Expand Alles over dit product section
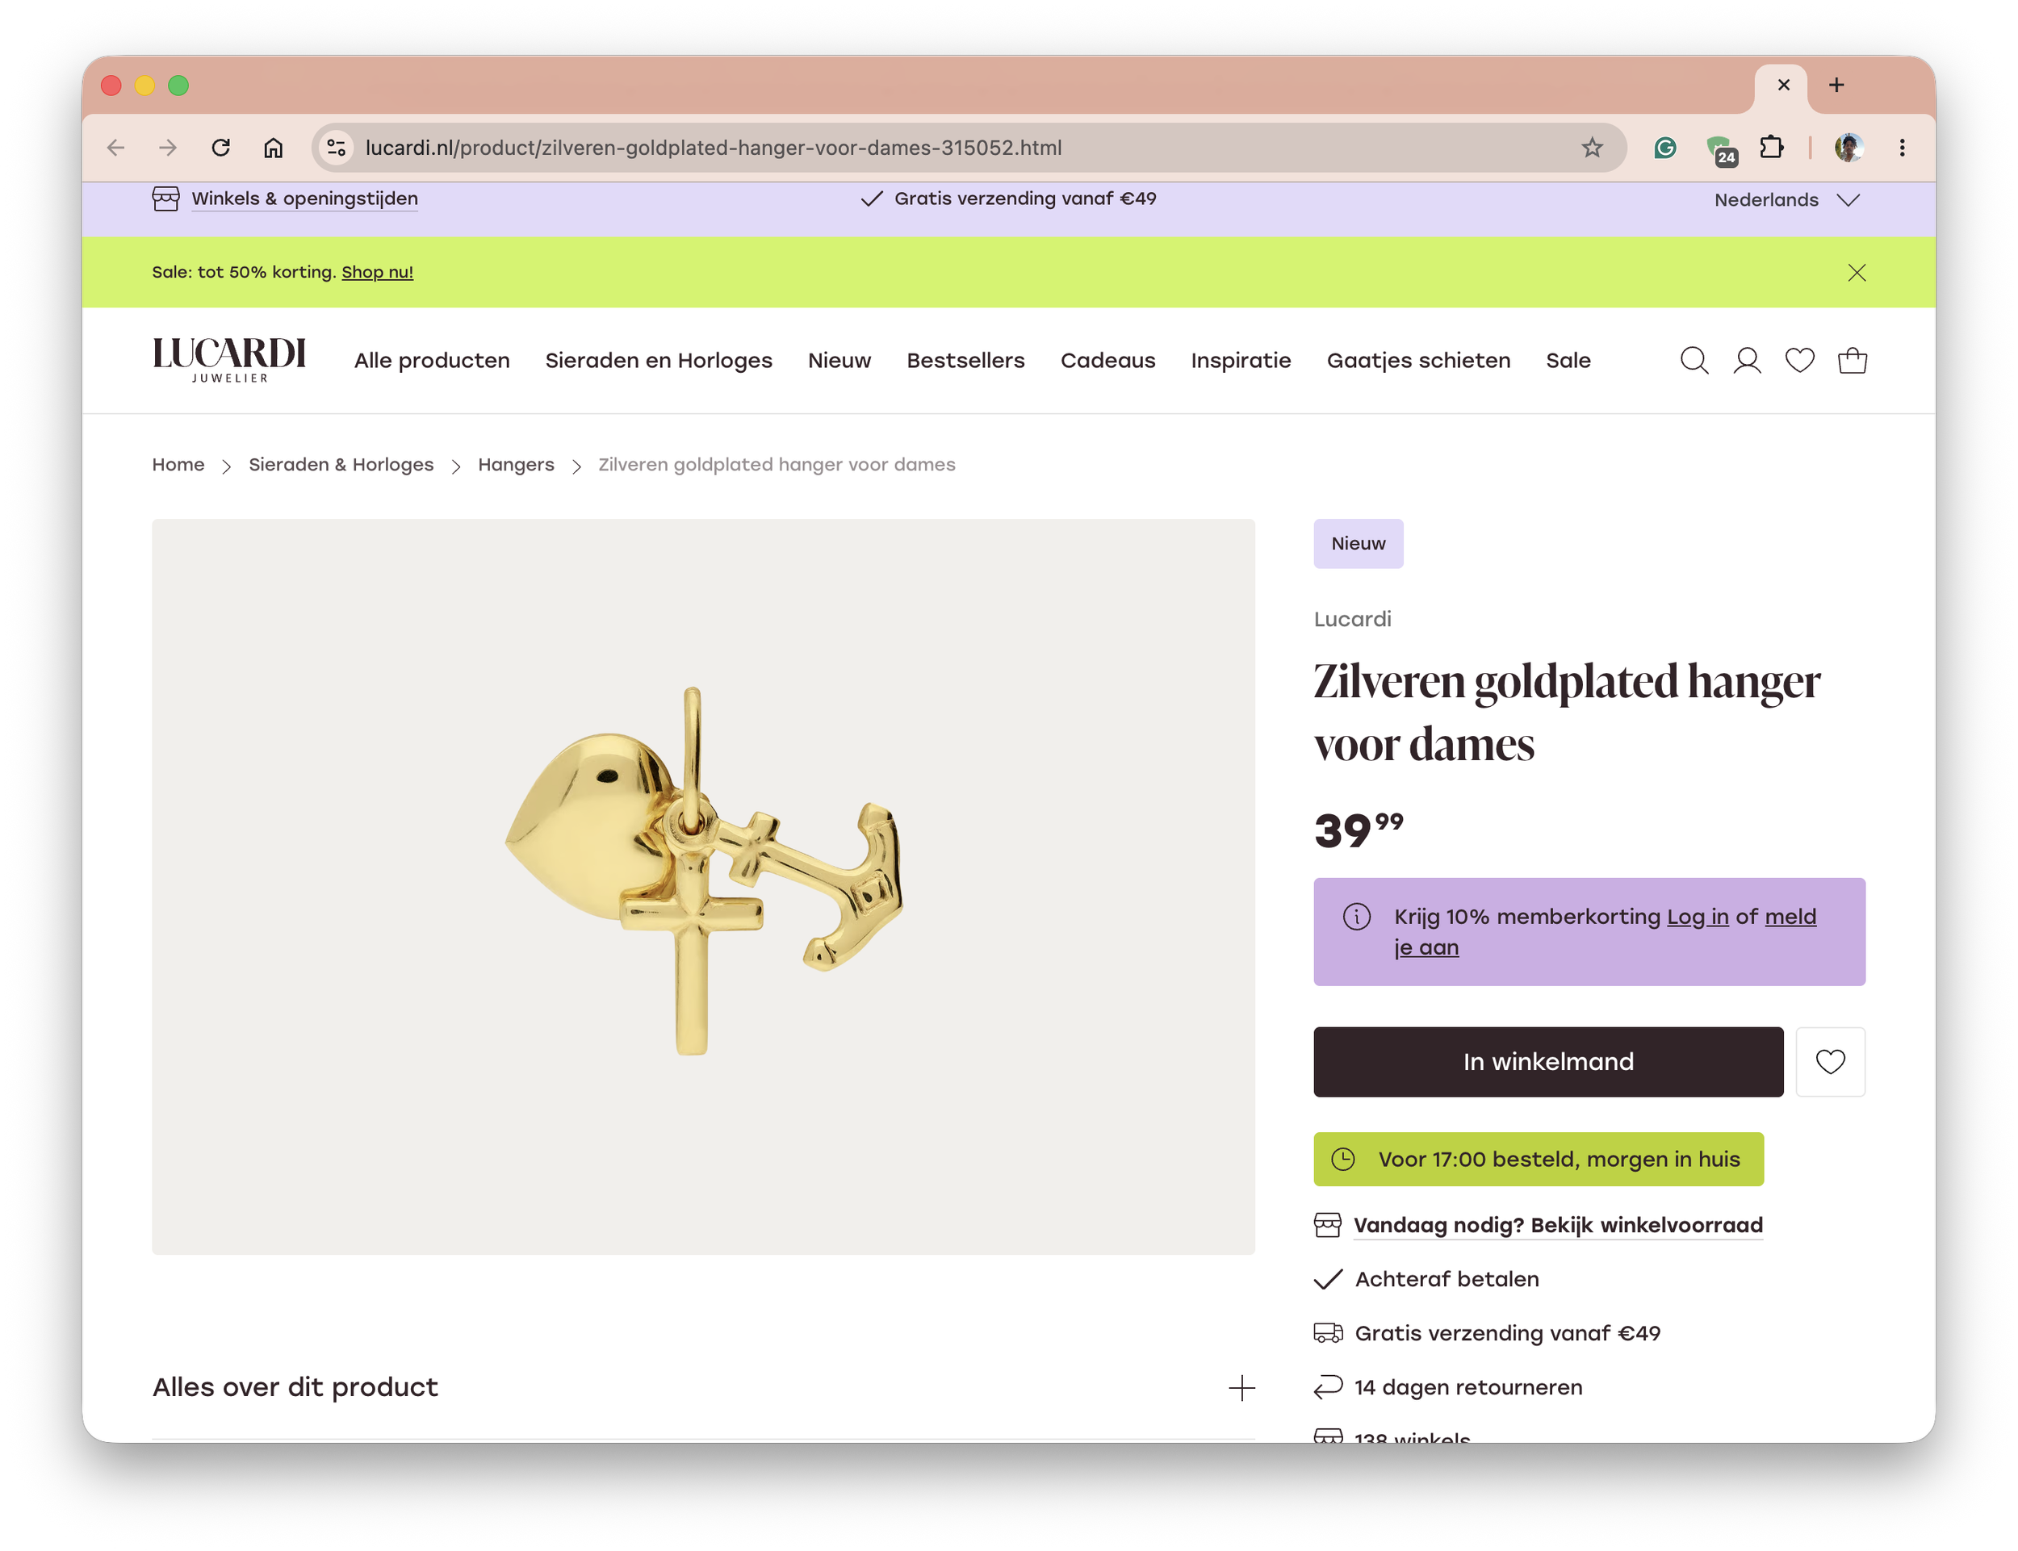The image size is (2018, 1551). pos(703,1388)
